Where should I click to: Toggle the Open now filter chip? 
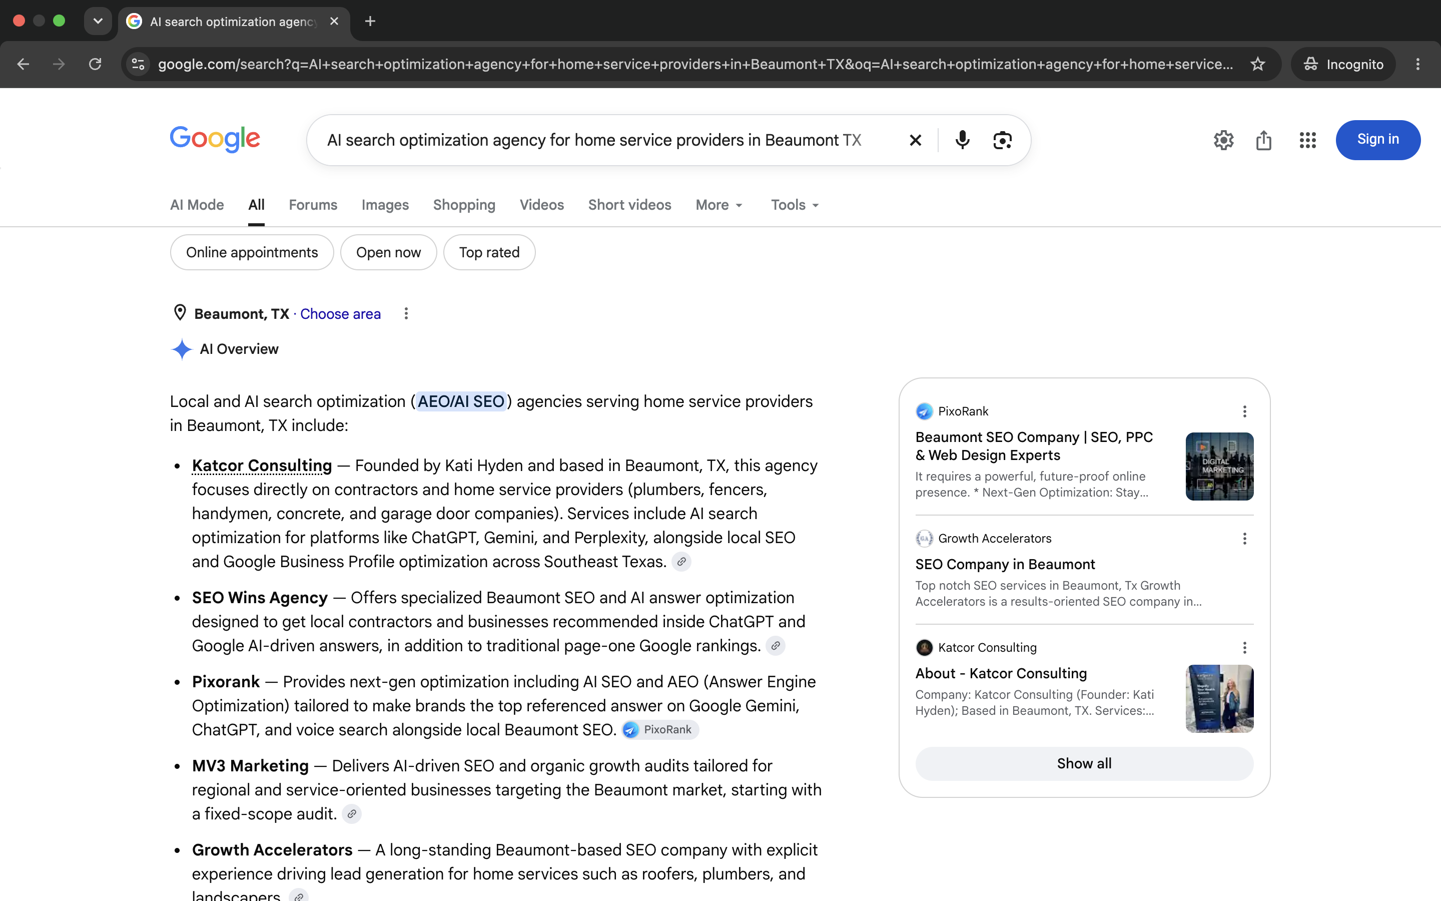tap(388, 253)
